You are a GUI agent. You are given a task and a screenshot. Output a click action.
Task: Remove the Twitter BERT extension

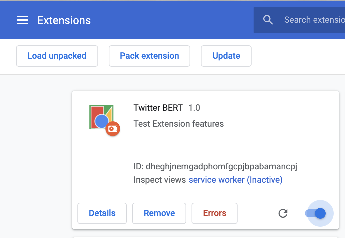(x=159, y=213)
